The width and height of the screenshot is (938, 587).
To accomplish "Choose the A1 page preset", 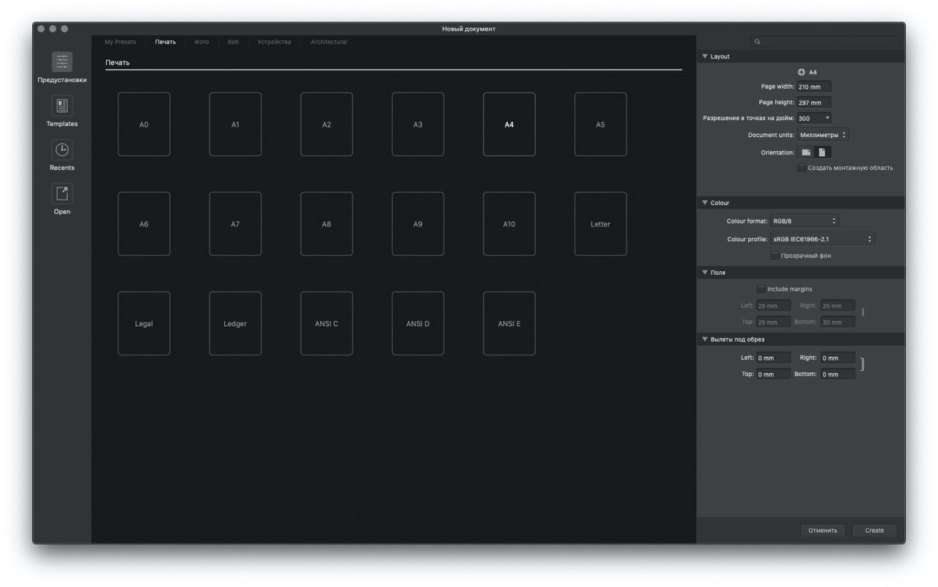I will 235,124.
